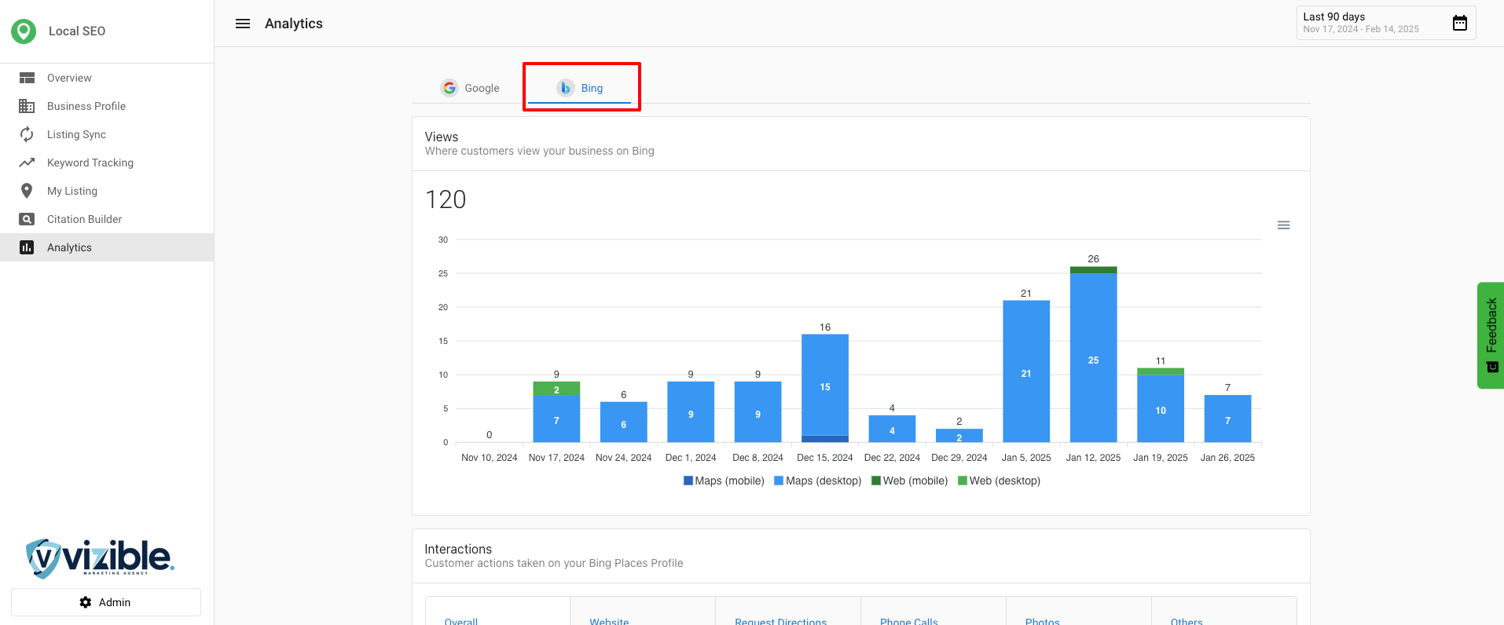1504x625 pixels.
Task: Click the Keyword Tracking trend icon
Action: [27, 163]
